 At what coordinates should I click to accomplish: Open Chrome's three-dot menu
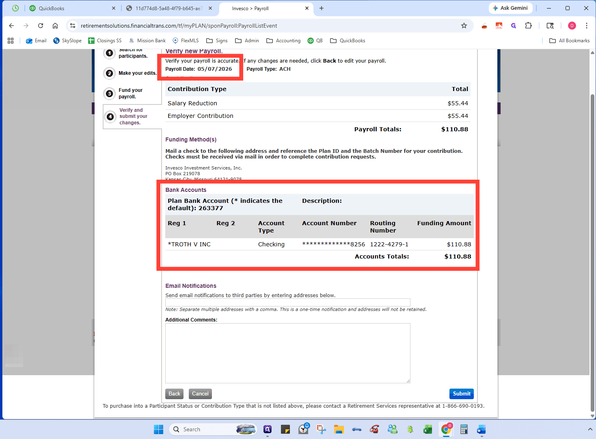587,26
